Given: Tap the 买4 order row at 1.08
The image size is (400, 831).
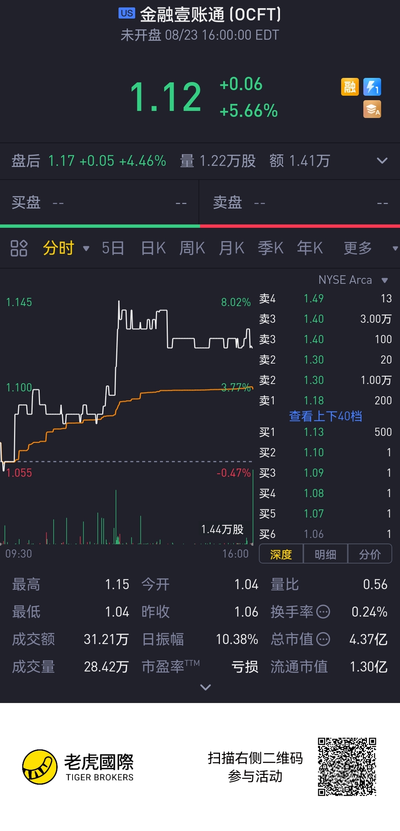Looking at the screenshot, I should tap(326, 493).
